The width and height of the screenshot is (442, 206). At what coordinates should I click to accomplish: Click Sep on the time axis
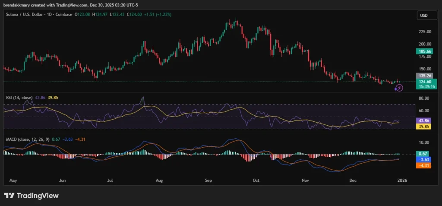coord(208,180)
